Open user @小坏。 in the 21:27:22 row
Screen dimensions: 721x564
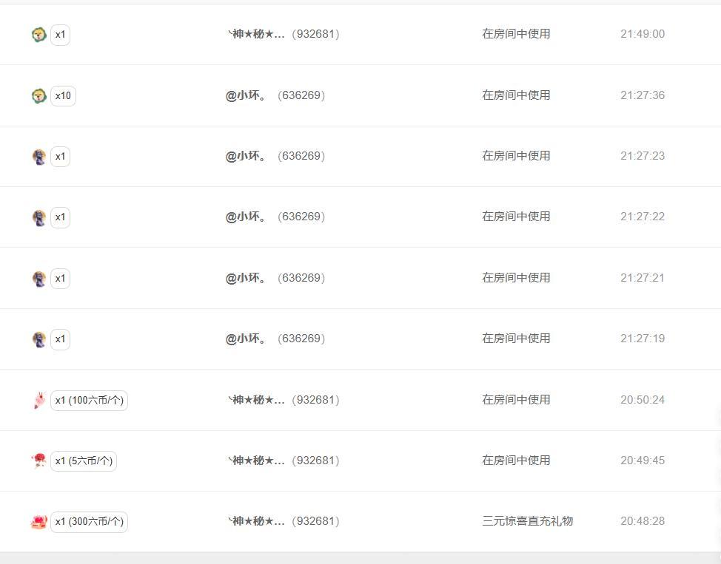coord(246,217)
